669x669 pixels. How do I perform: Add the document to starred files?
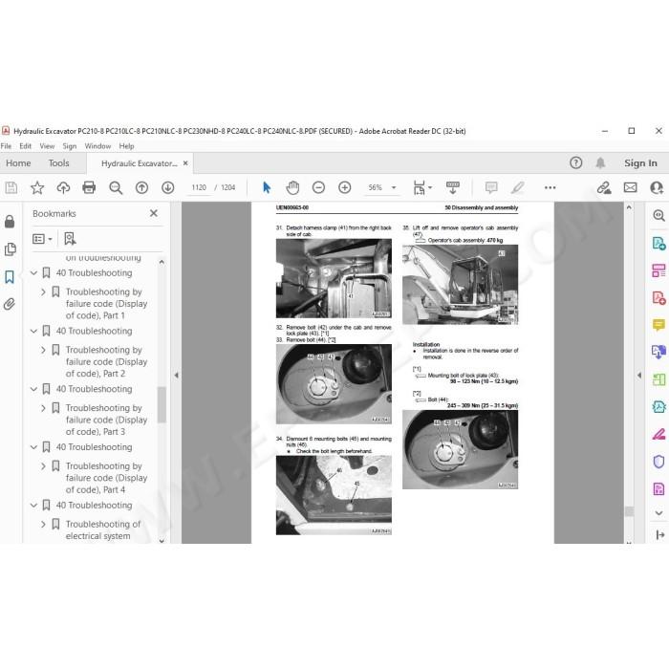tap(37, 187)
